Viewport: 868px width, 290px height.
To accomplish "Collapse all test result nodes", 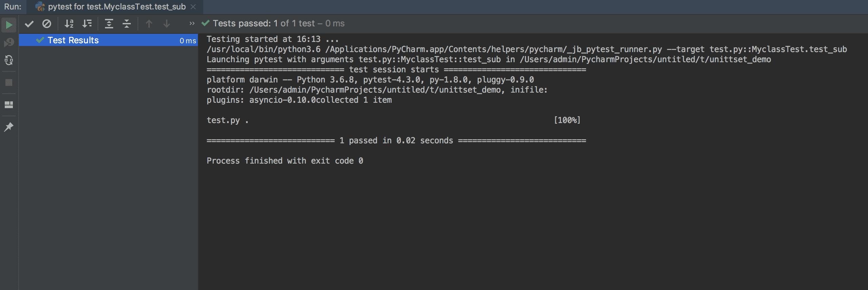I will click(x=127, y=24).
